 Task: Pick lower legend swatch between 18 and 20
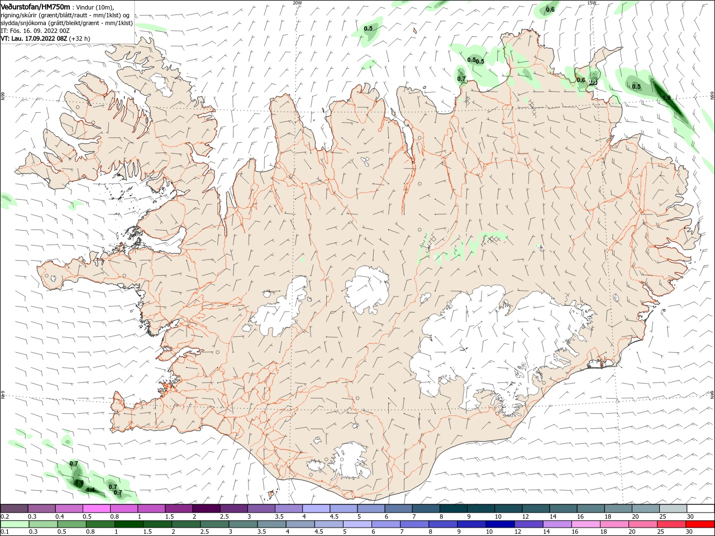(614, 524)
